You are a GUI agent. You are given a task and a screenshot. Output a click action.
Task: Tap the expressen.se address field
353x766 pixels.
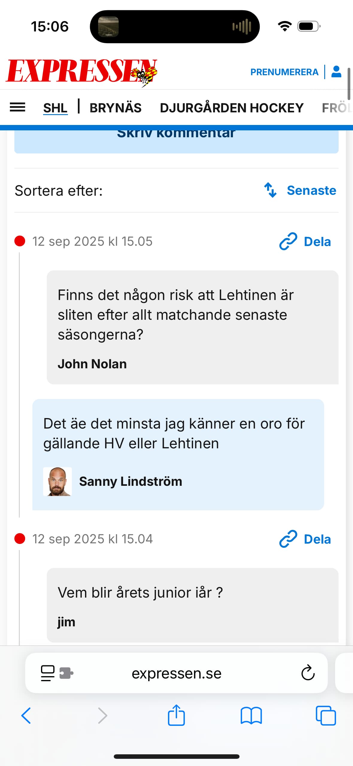click(176, 673)
